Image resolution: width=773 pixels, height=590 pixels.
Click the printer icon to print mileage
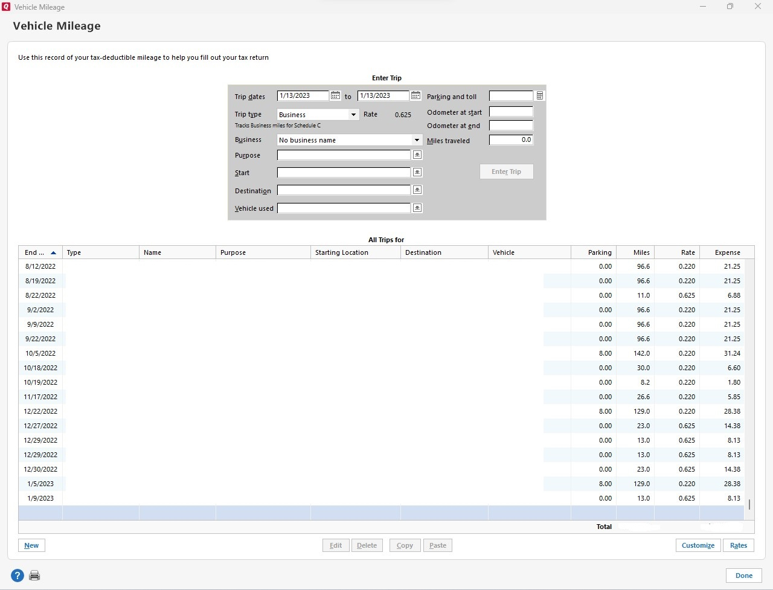coord(34,575)
